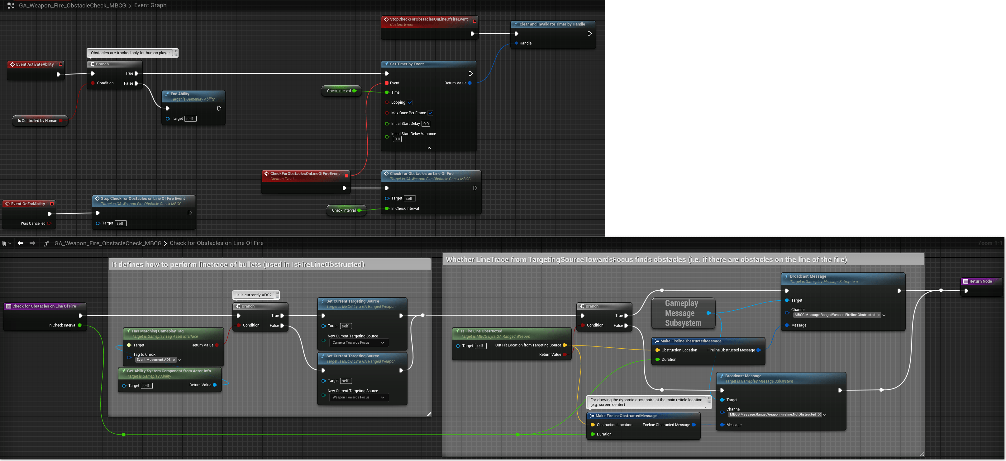Open the Camera Towards Focus dropdown
This screenshot has width=1006, height=461.
tap(358, 343)
